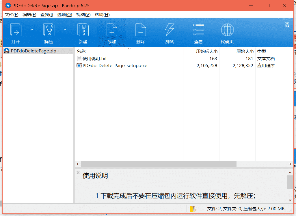Click the preview pane scroll down arrow
Viewport: 296px width, 216px height.
coord(290,200)
